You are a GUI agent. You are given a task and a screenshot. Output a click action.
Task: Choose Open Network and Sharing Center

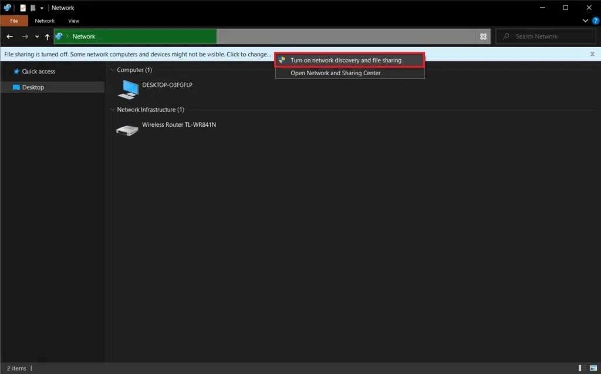click(350, 73)
